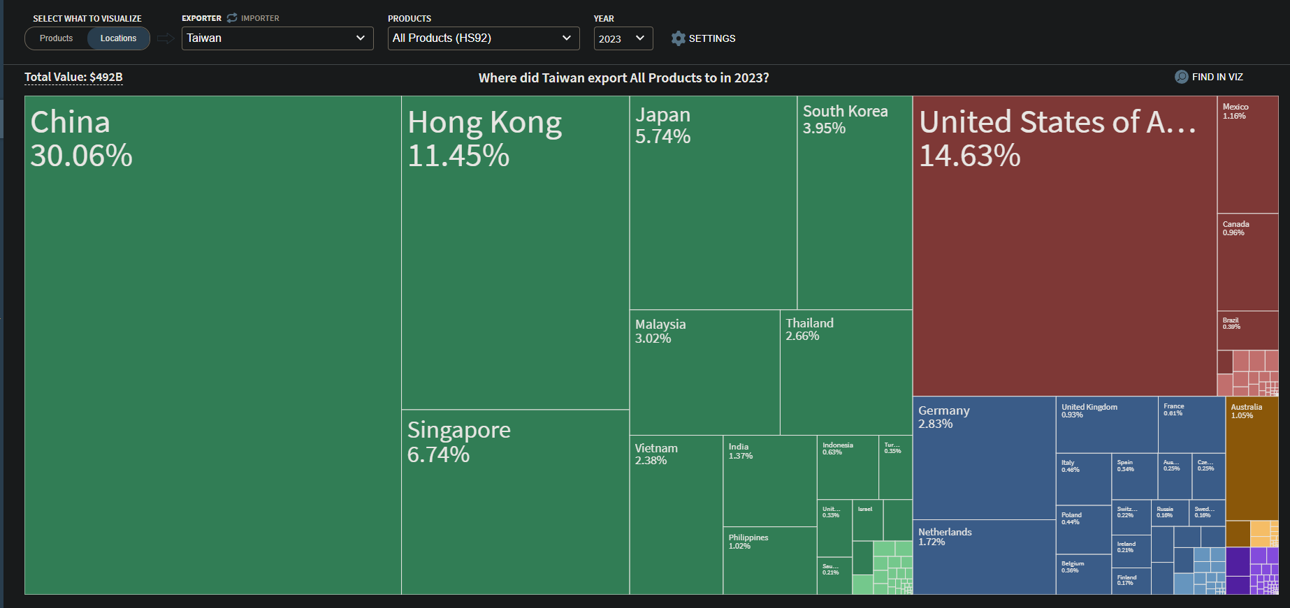This screenshot has height=608, width=1290.
Task: Click the exporter/importer swap arrows icon
Action: [232, 18]
